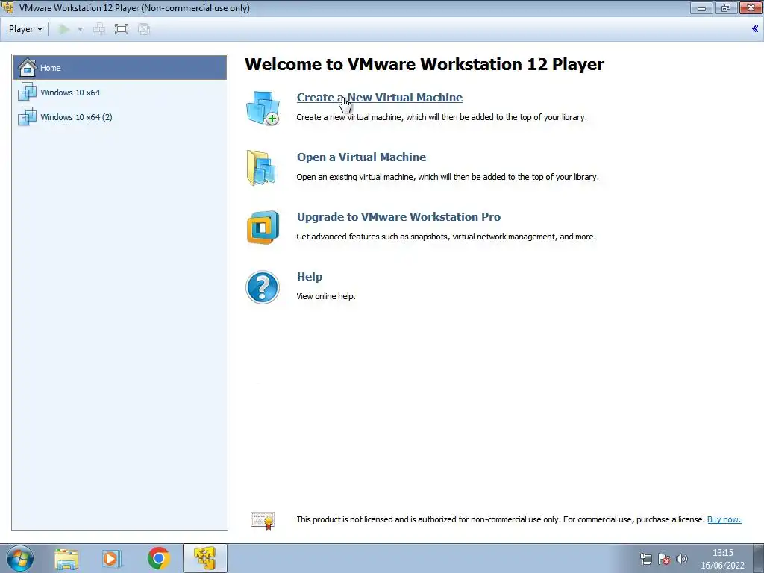
Task: Click the new virtual machine plus icon
Action: click(263, 107)
